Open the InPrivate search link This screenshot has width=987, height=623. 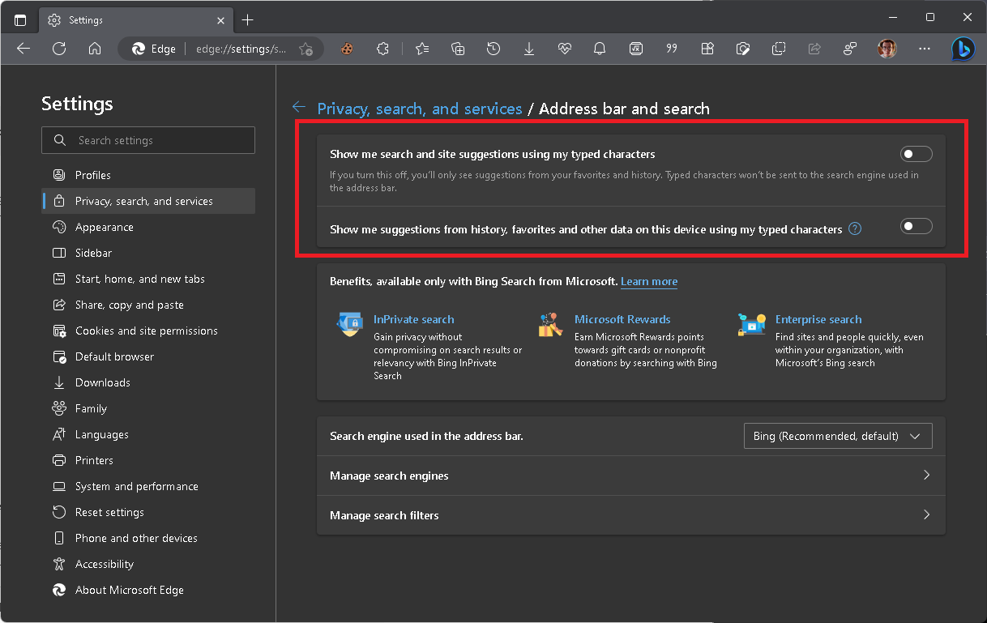pos(414,319)
